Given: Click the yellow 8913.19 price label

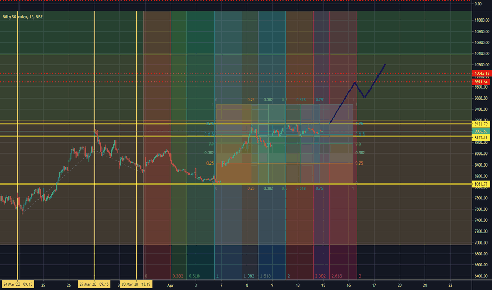Looking at the screenshot, I should coord(481,138).
